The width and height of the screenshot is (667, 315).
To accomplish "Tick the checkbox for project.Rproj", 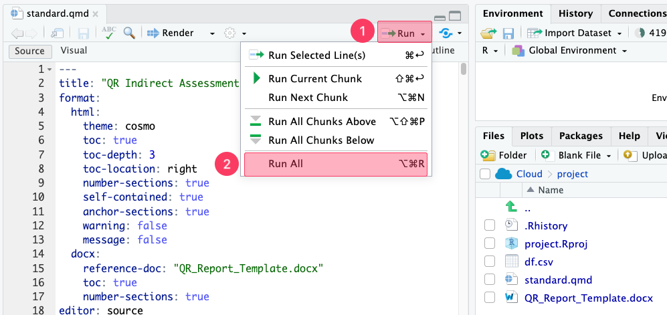I will (490, 243).
